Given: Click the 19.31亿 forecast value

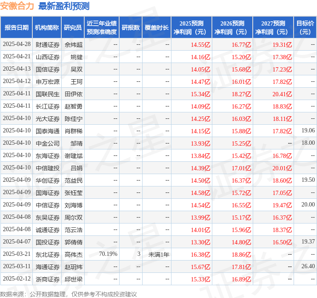Looking at the screenshot, I should coord(282,45).
